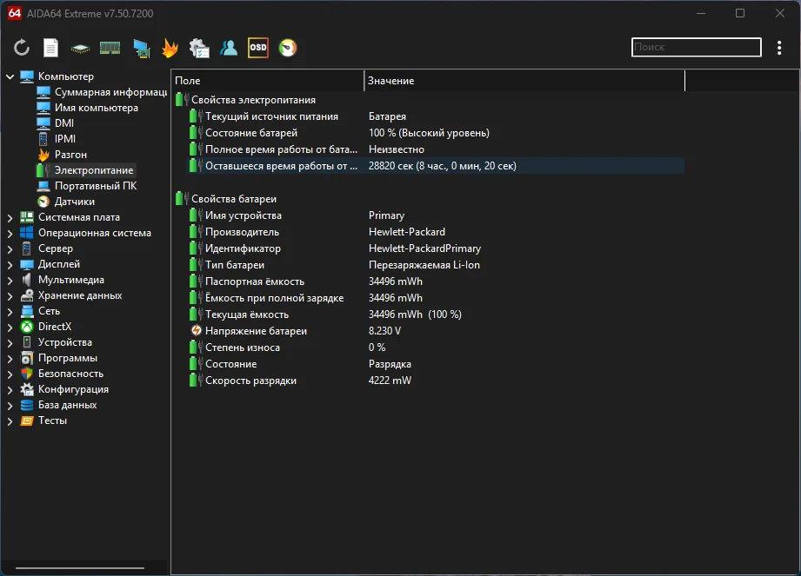
Task: Open the DMI tree item
Action: click(x=63, y=123)
